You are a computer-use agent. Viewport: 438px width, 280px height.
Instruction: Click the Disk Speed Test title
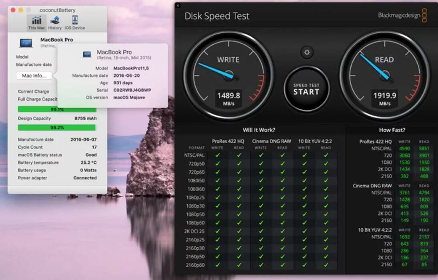coord(217,16)
